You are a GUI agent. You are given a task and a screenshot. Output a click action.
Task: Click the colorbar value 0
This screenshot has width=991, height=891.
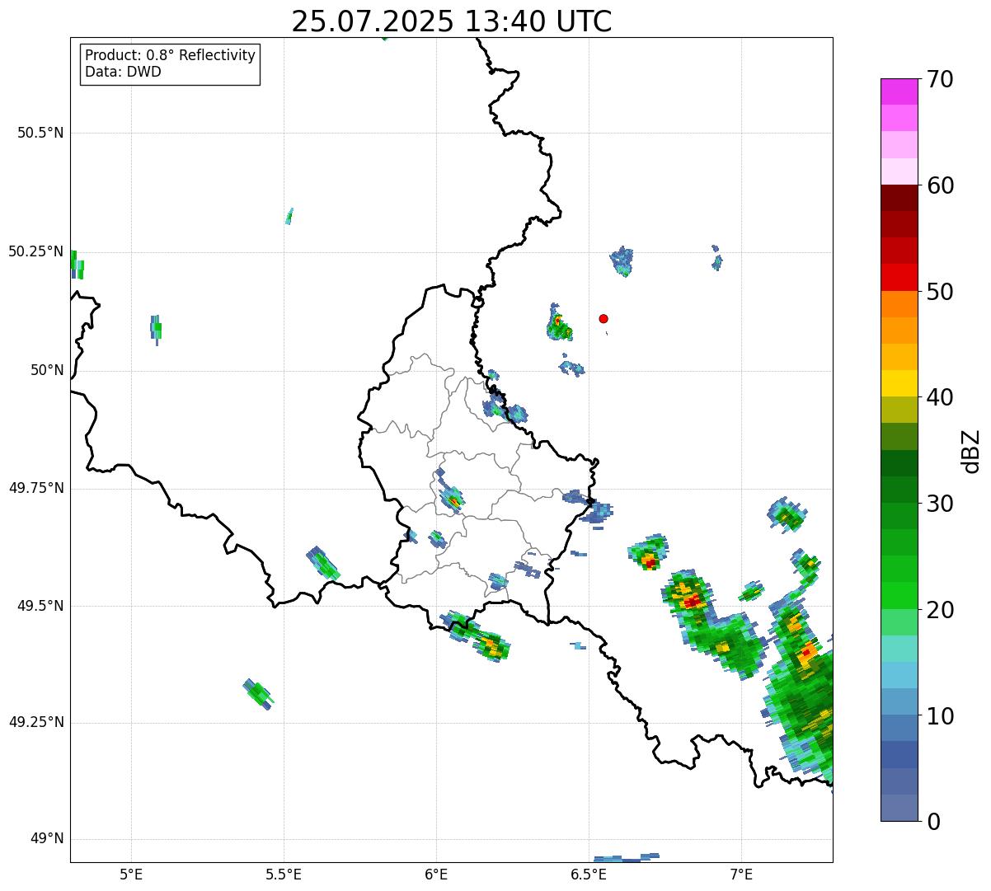(934, 822)
